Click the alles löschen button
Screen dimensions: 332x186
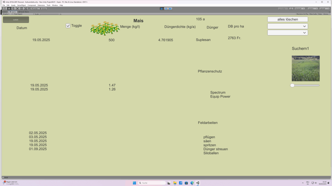click(x=288, y=19)
